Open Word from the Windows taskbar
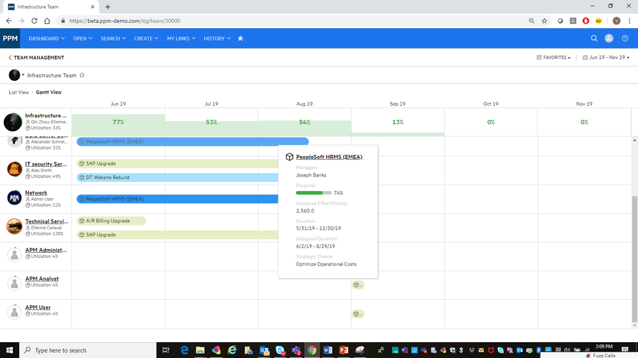Image resolution: width=638 pixels, height=358 pixels. click(328, 350)
